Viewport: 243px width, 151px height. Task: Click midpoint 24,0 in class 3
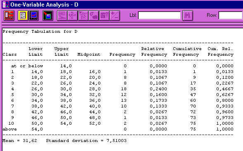[x=95, y=83]
